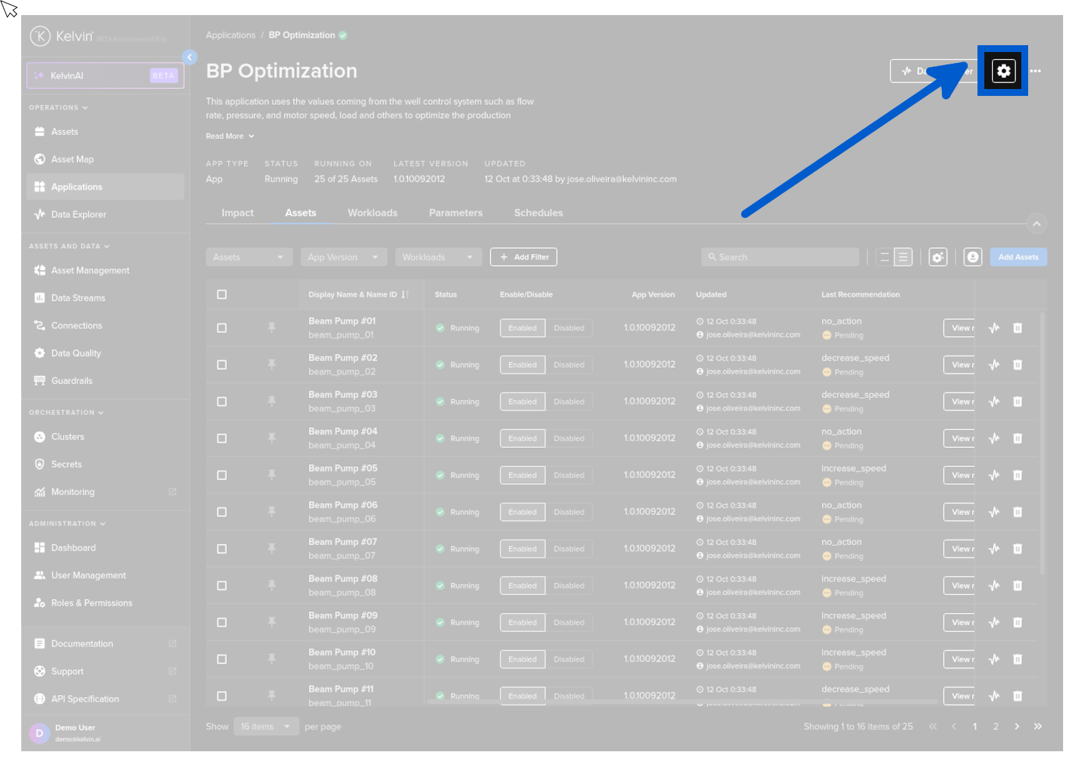Collapse the sidebar with the arrow button

point(190,58)
